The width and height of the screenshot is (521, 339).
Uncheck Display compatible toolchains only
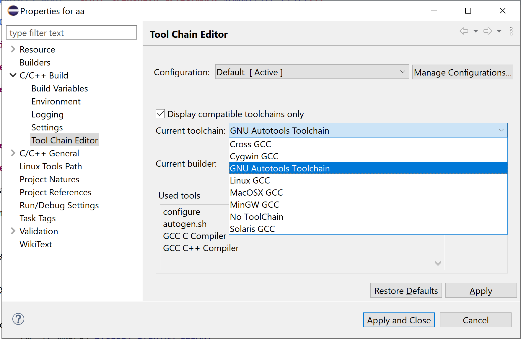click(x=160, y=114)
